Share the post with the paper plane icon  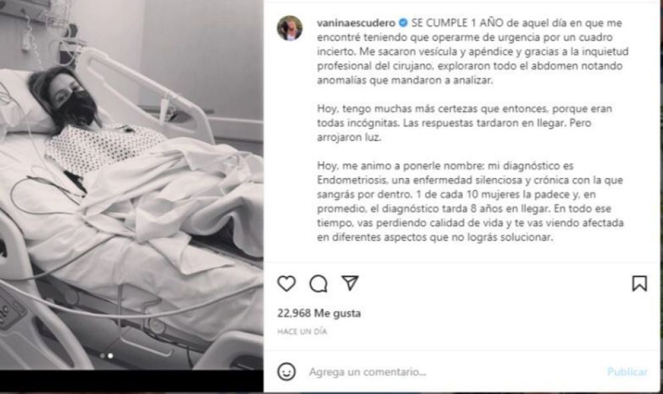[x=350, y=283]
